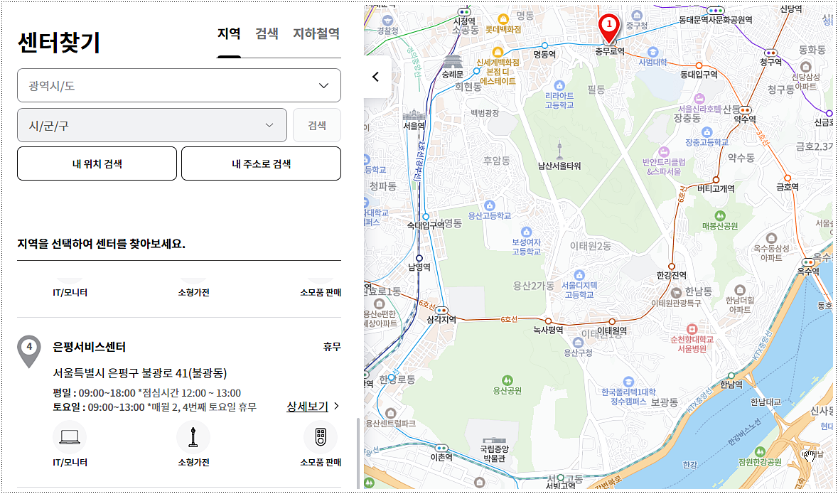Open the 시/군/구 dropdown

(151, 124)
